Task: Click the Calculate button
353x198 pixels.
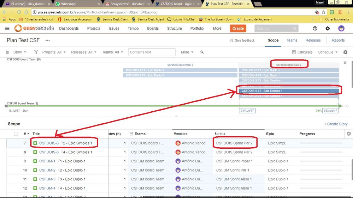Action: click(x=302, y=52)
